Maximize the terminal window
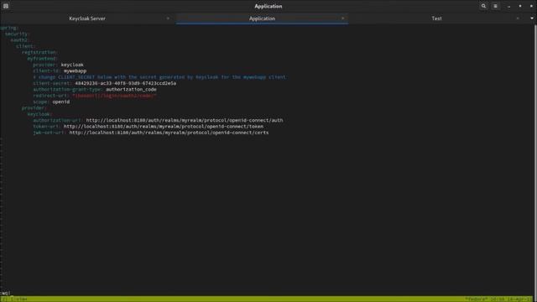This screenshot has width=537, height=302. coord(520,6)
